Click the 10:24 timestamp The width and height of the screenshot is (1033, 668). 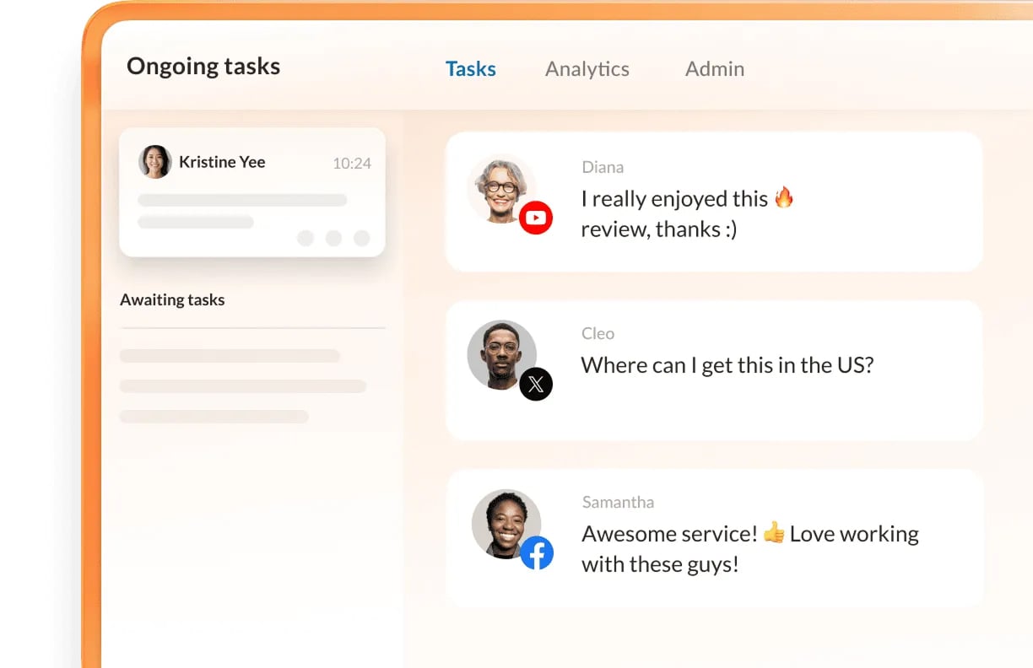352,164
